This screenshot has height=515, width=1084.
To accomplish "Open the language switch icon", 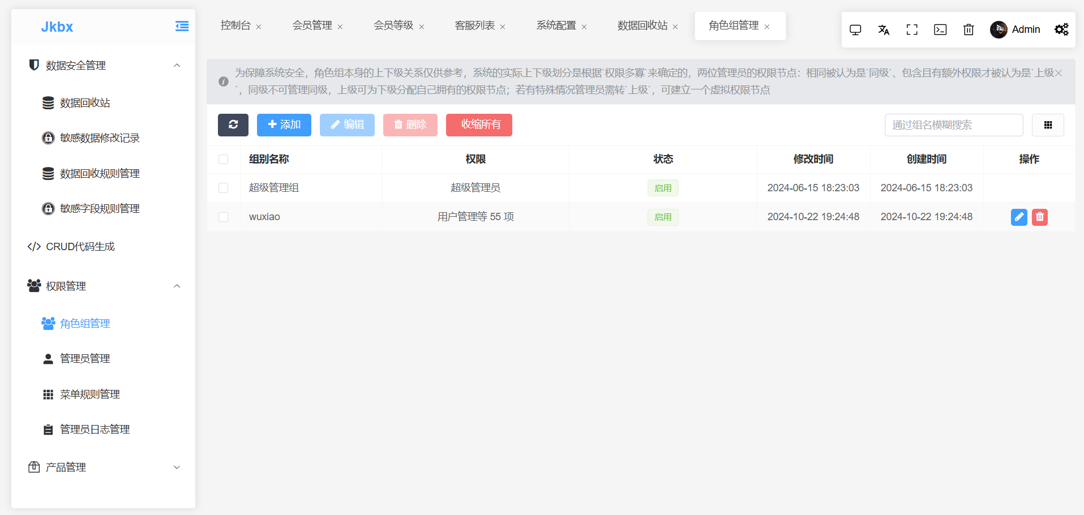I will click(x=884, y=30).
